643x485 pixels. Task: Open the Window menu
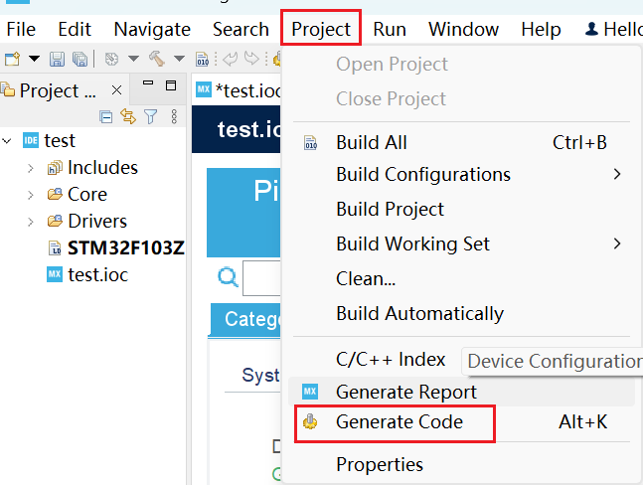click(463, 30)
